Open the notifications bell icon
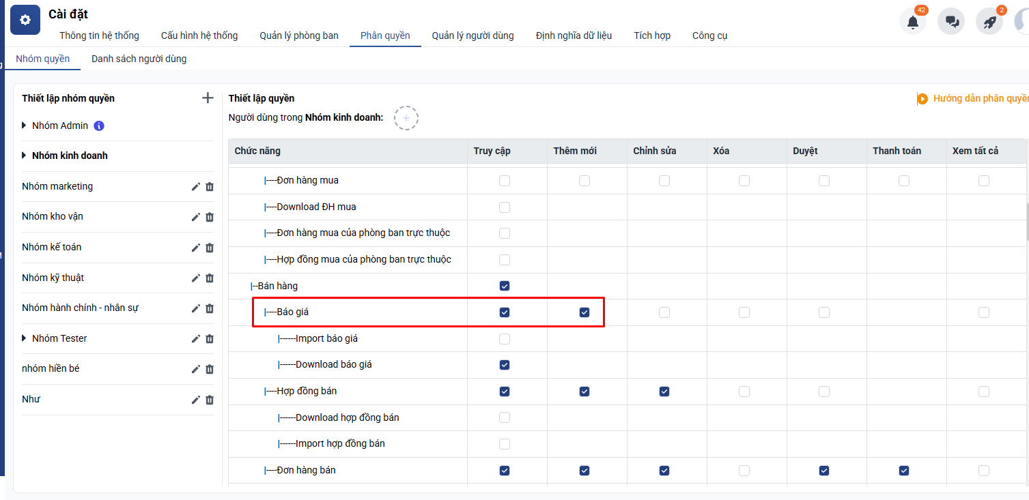The image size is (1029, 500). 912,22
